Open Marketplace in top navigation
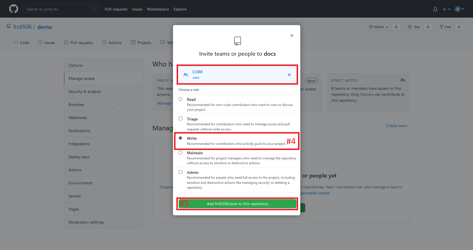This screenshot has width=473, height=250. (x=158, y=9)
